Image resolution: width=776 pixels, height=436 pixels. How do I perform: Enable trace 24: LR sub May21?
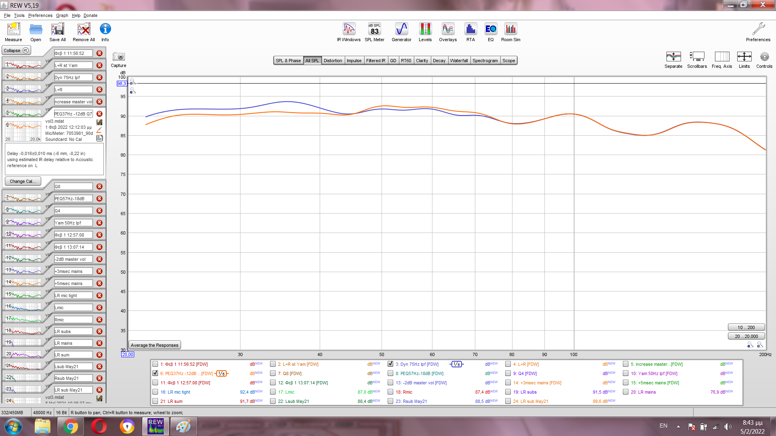(508, 401)
